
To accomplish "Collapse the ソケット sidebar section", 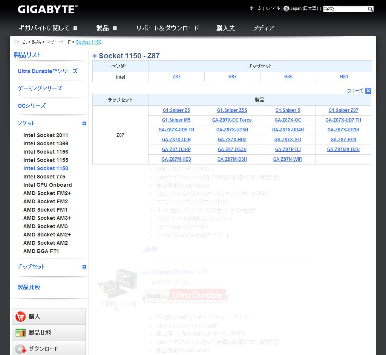I will [84, 123].
